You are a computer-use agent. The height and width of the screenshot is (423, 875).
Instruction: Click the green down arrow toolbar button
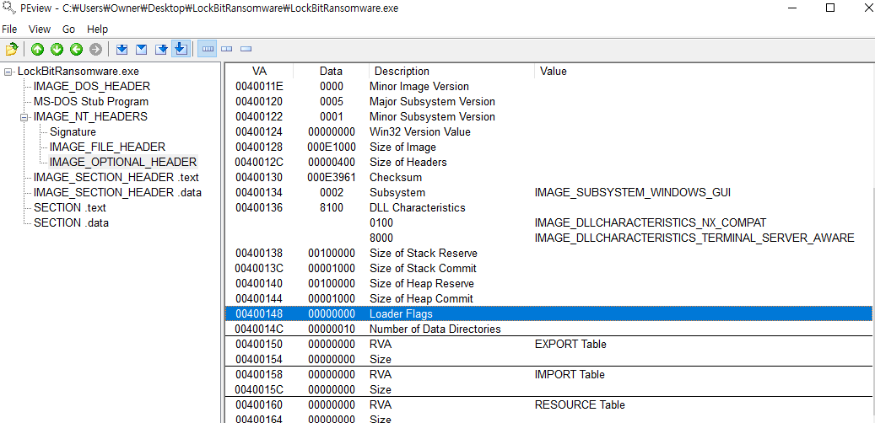[x=57, y=50]
